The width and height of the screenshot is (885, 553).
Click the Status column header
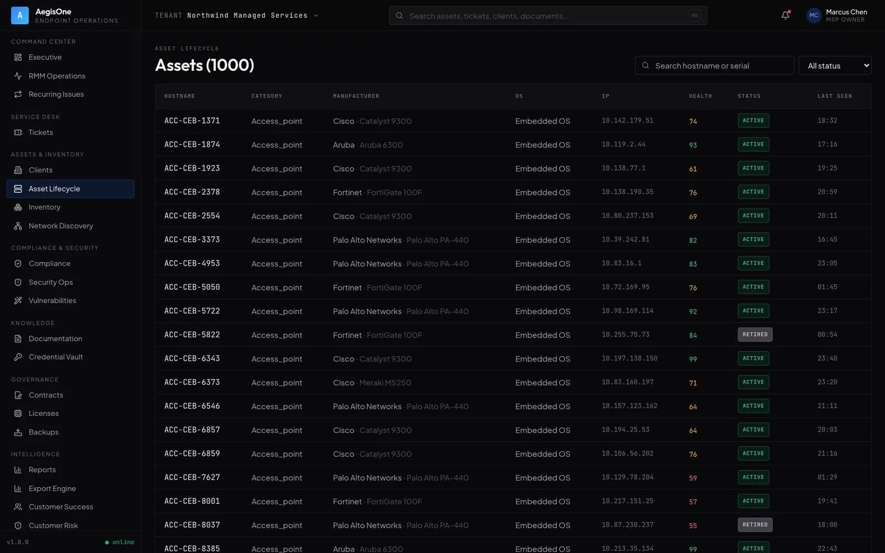pos(749,96)
